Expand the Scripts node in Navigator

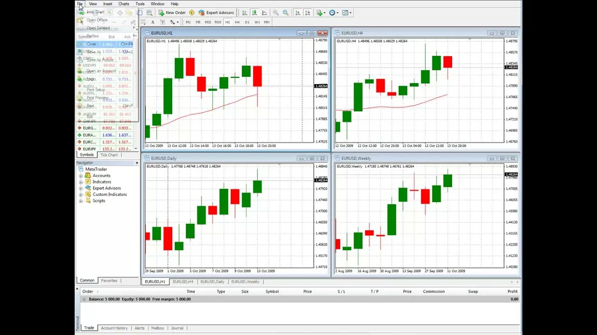pos(81,201)
